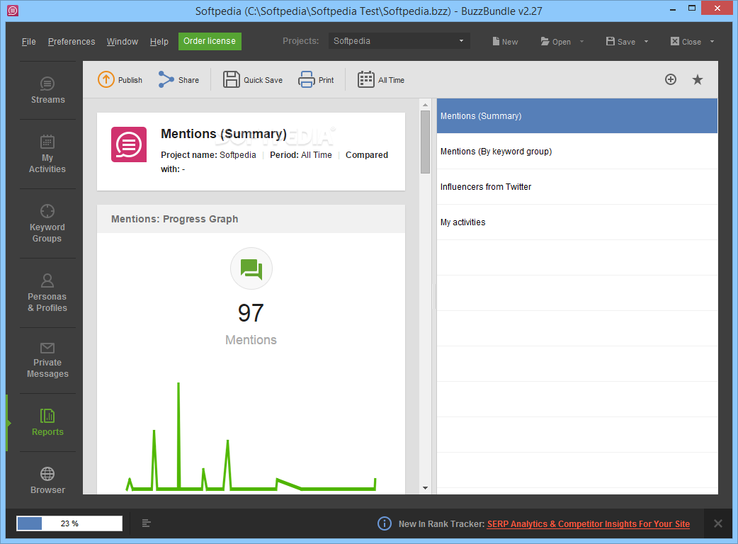Screen dimensions: 738x544
Task: Dismiss the Rank Tracker notification bar
Action: (x=717, y=523)
